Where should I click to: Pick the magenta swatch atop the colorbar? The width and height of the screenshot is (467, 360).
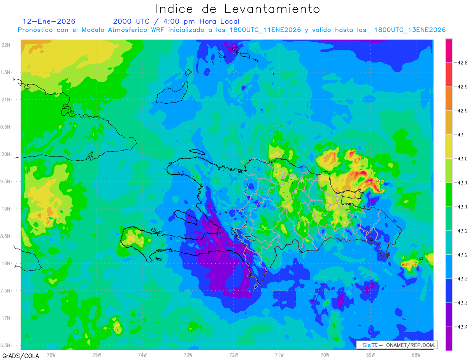pyautogui.click(x=449, y=50)
